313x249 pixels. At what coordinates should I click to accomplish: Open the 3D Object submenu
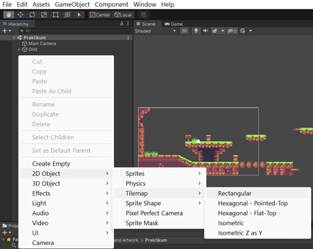coord(66,183)
